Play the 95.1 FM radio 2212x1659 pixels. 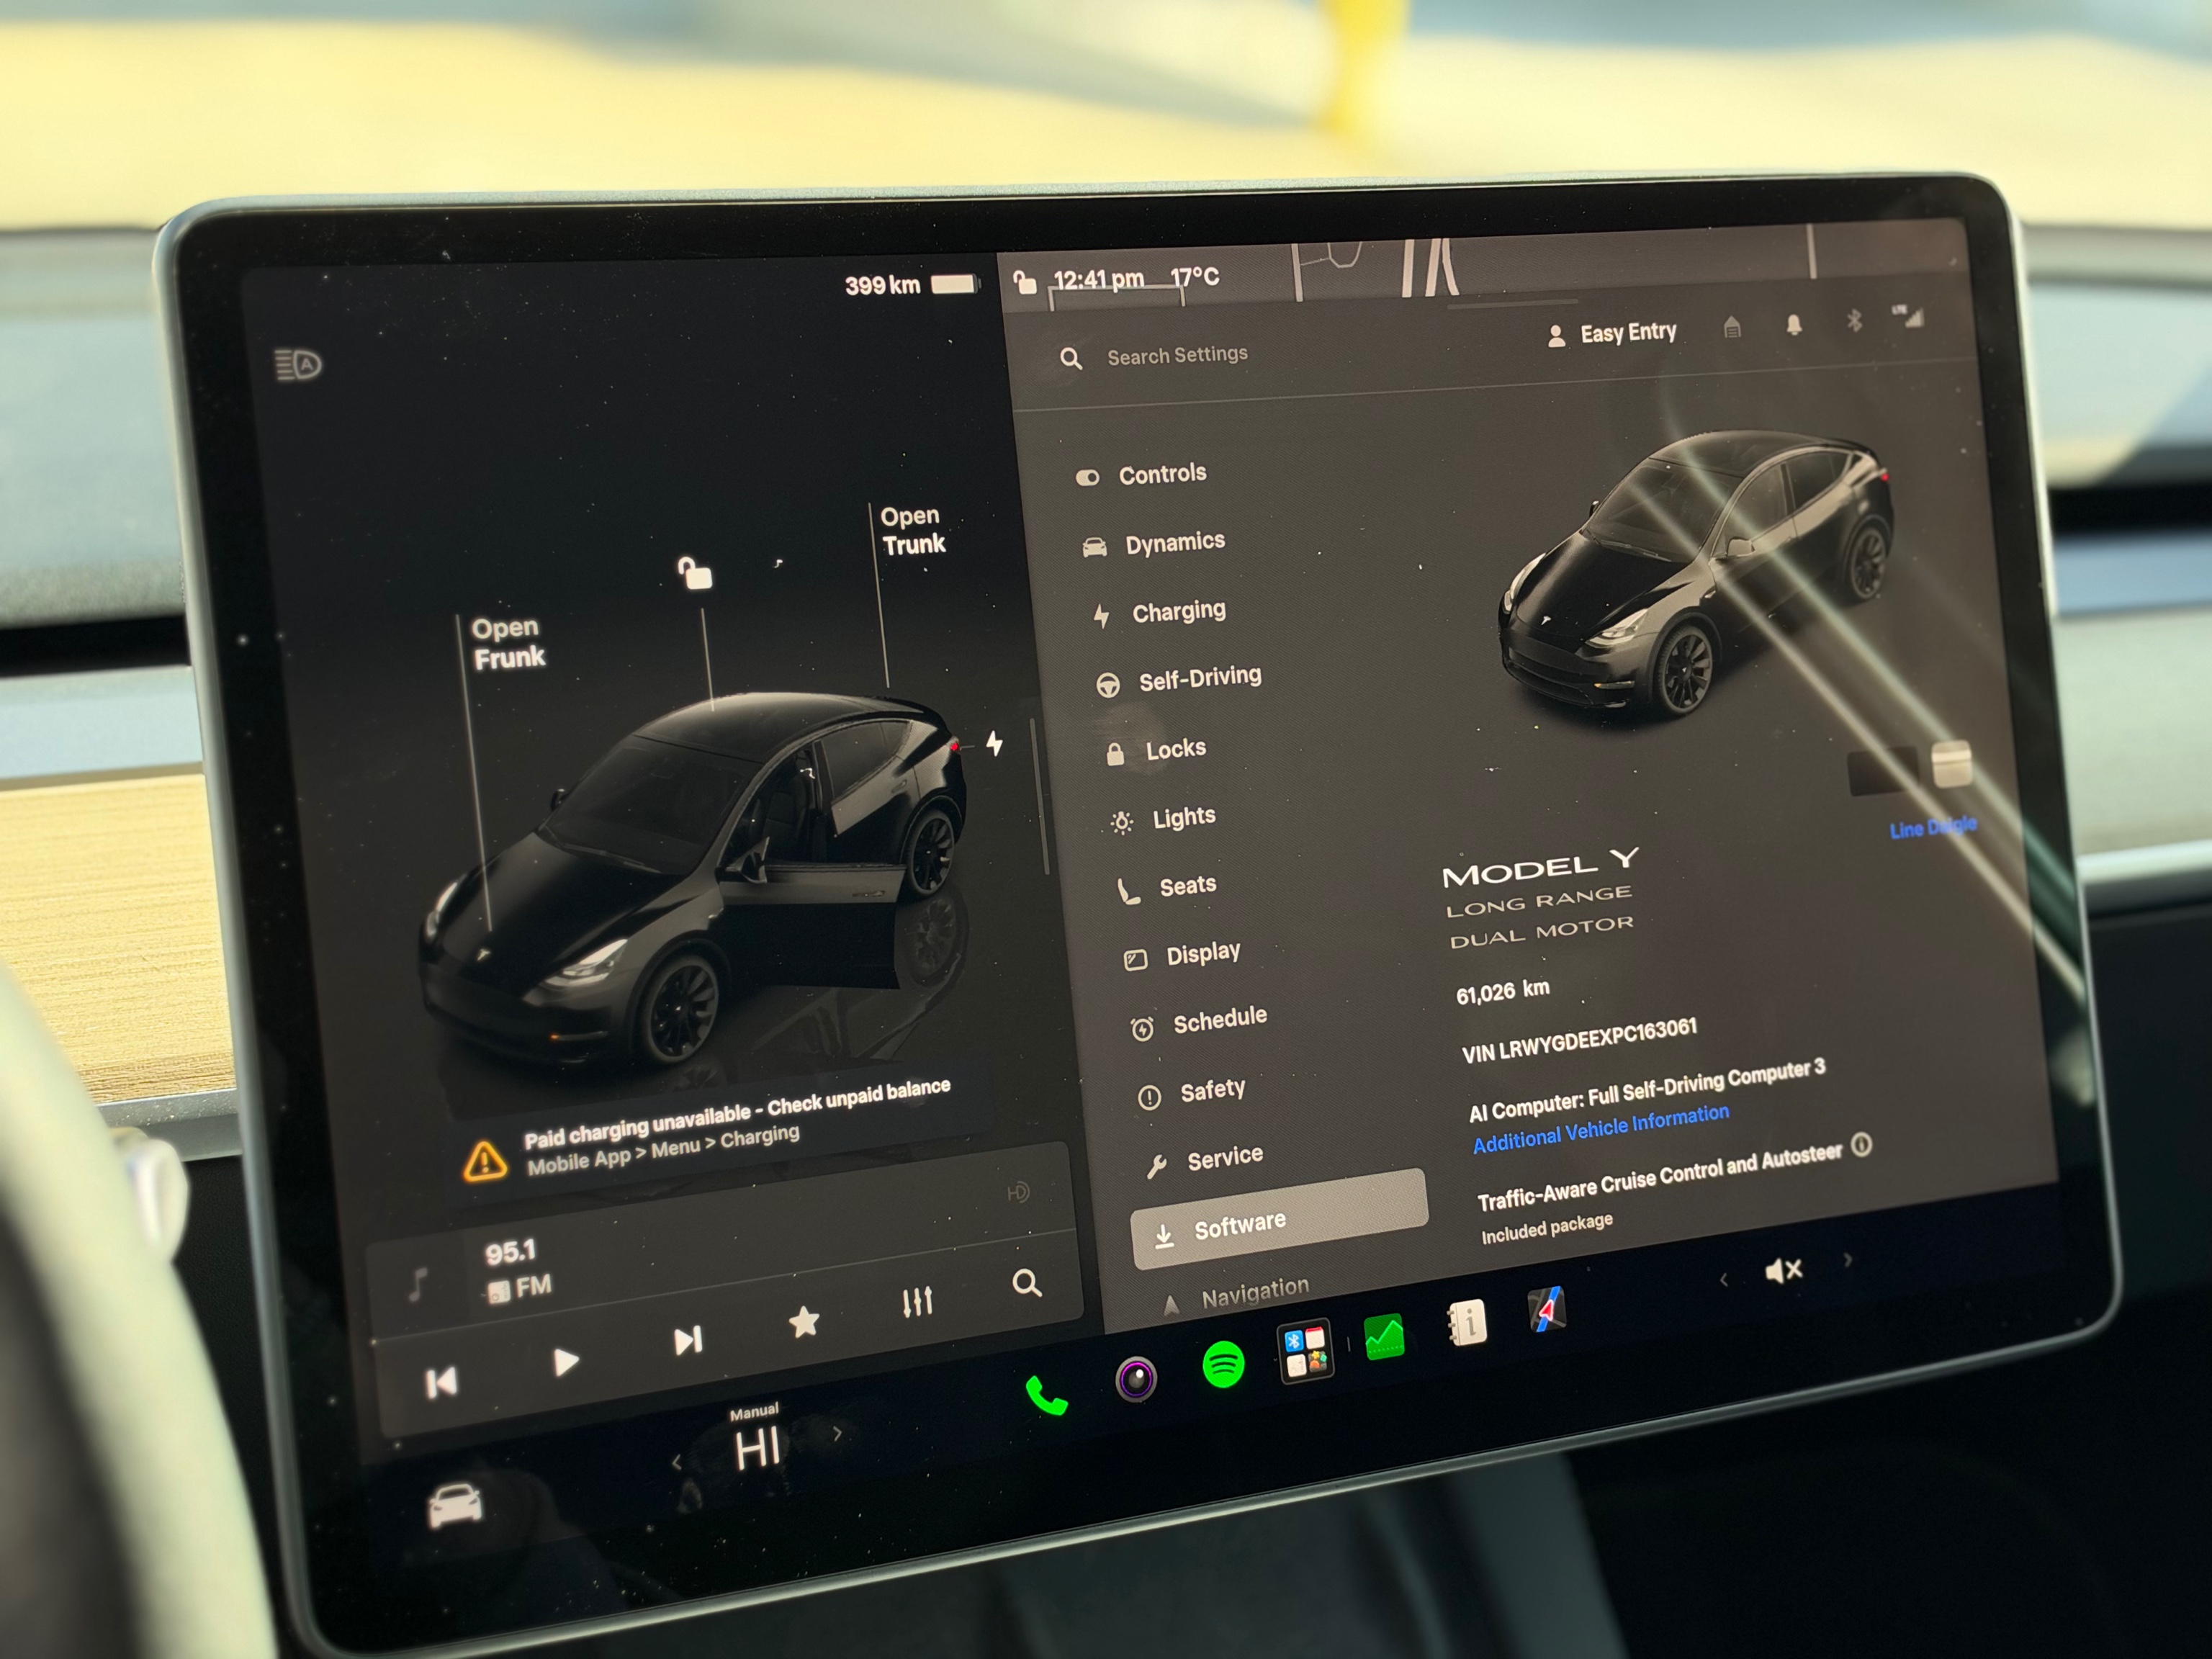[x=565, y=1361]
